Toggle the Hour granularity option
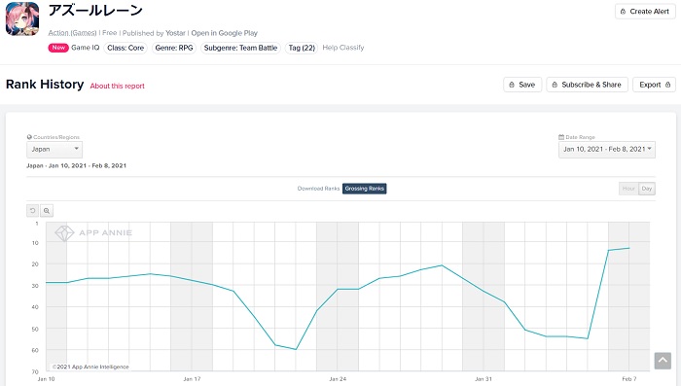Viewport: 681px width, 386px height. coord(628,189)
